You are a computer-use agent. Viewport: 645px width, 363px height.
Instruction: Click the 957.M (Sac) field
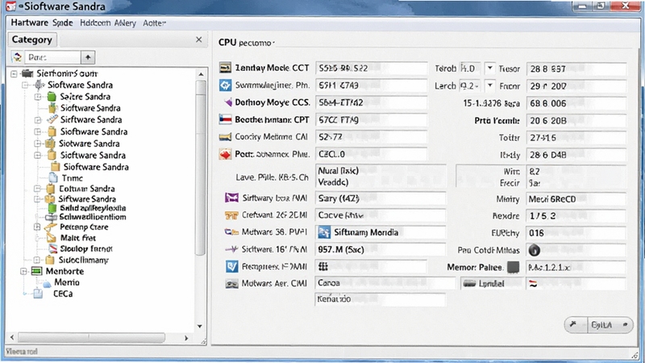point(381,249)
